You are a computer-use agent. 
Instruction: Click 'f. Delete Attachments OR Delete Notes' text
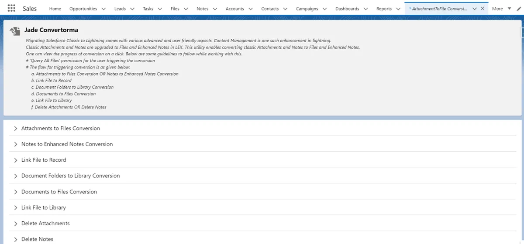(x=69, y=107)
